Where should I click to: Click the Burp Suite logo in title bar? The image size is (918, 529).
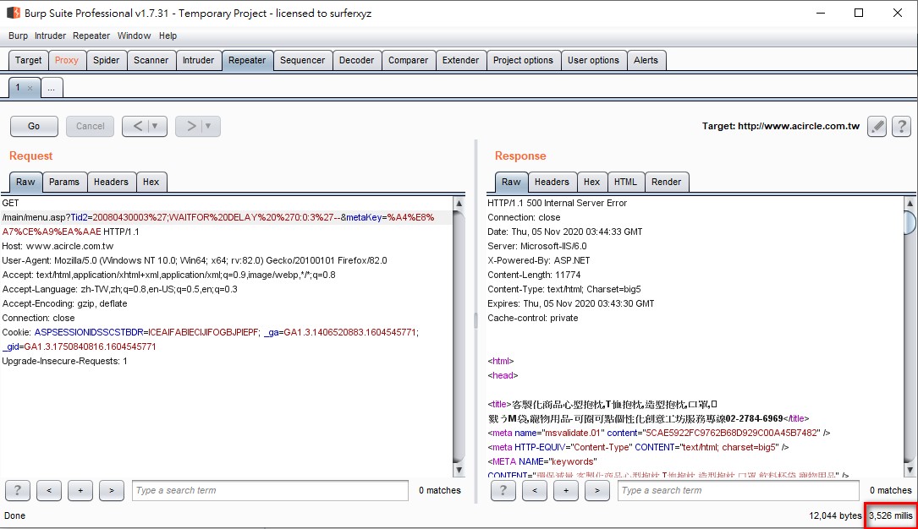point(13,13)
